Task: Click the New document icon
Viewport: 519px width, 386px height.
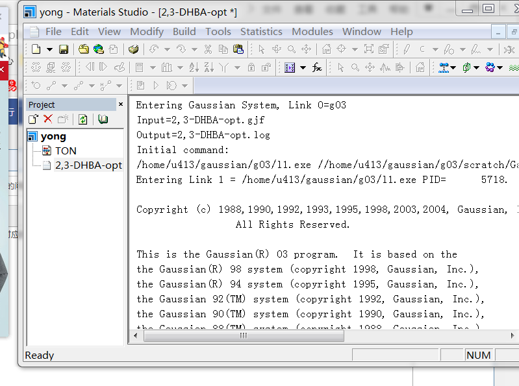Action: pyautogui.click(x=36, y=49)
